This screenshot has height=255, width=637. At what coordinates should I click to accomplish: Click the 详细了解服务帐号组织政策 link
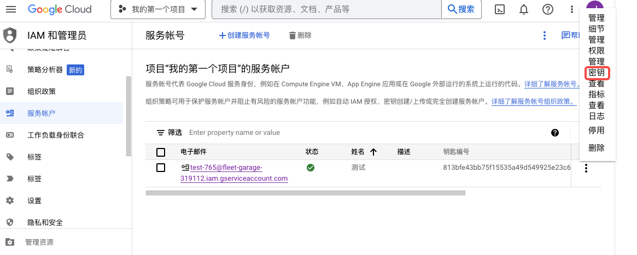point(534,102)
